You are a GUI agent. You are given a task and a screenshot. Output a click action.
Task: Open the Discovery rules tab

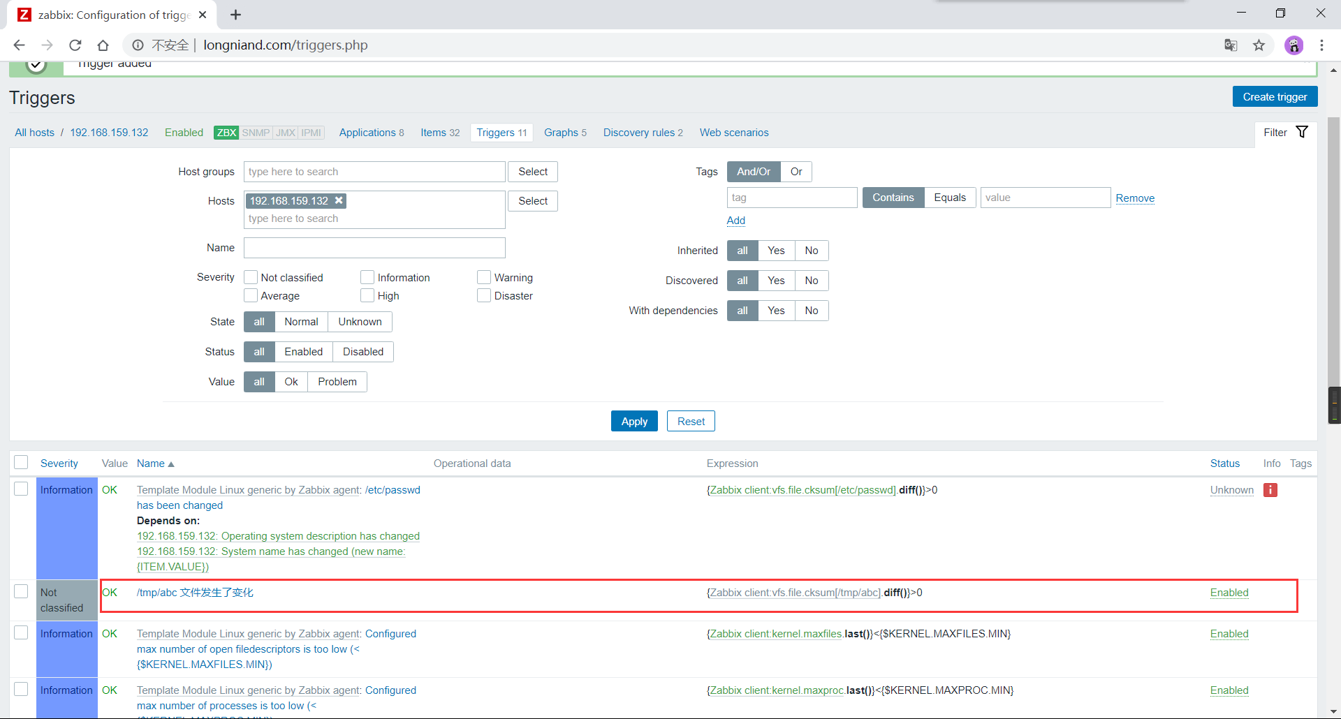(x=643, y=133)
